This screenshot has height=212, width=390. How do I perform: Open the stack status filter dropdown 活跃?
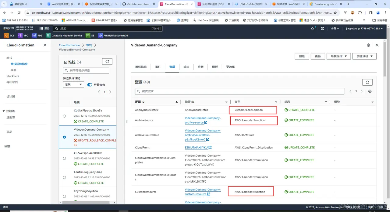(73, 84)
